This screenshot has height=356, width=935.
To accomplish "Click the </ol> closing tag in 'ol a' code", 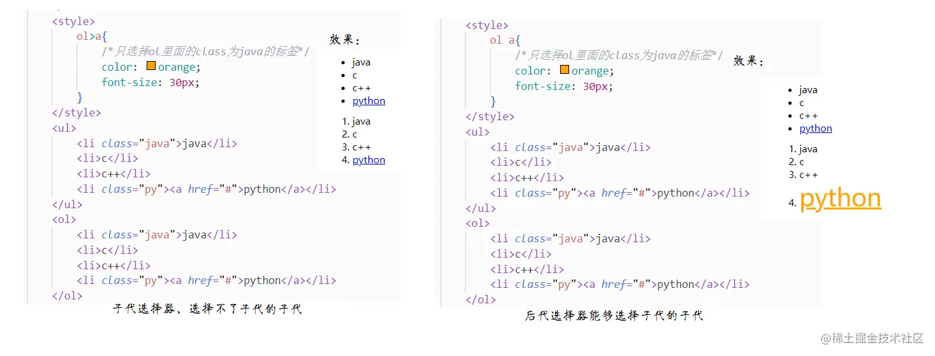I will coord(481,299).
